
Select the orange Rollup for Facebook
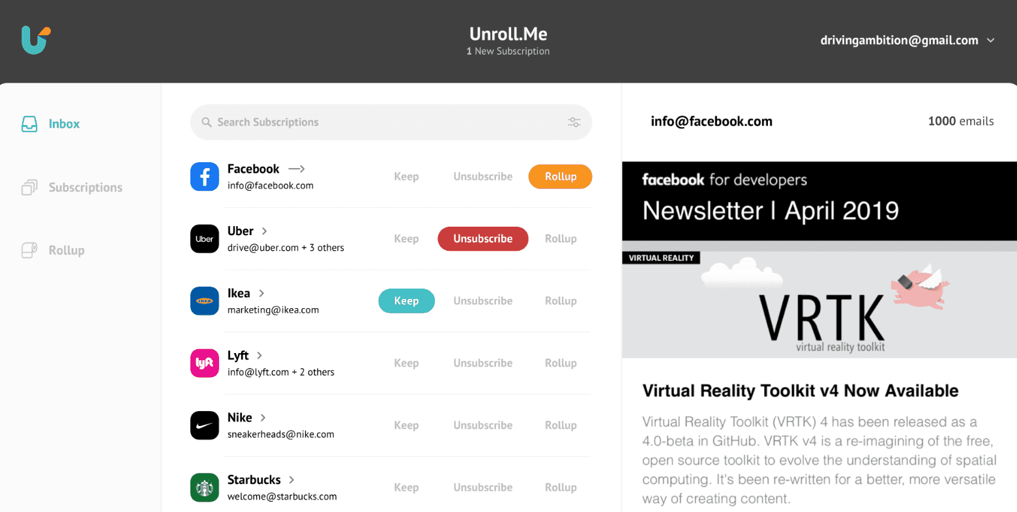(561, 177)
